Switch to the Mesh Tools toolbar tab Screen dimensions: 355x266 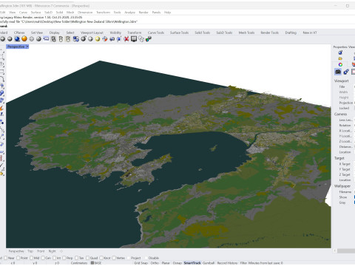[x=246, y=33]
